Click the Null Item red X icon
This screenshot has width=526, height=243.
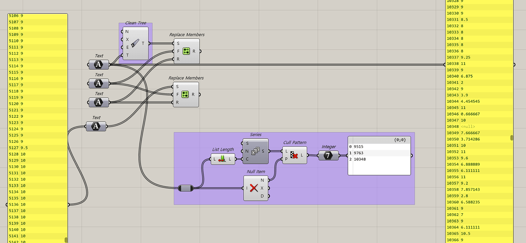pyautogui.click(x=254, y=188)
